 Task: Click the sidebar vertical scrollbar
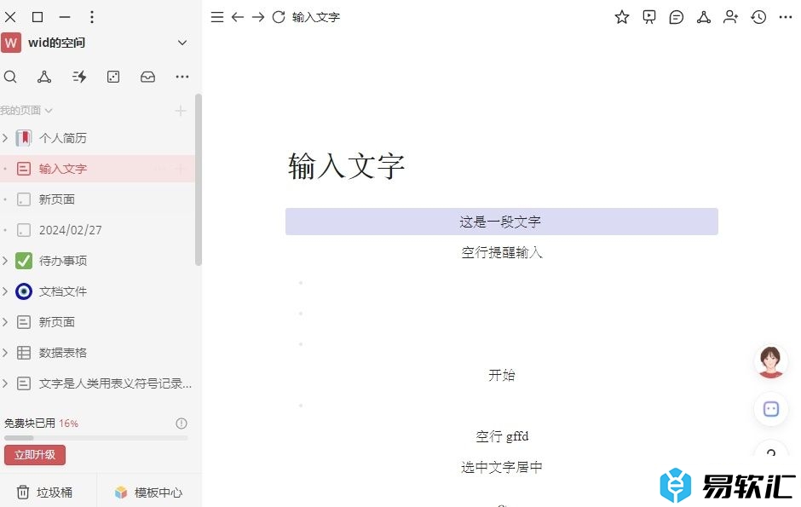tap(199, 179)
